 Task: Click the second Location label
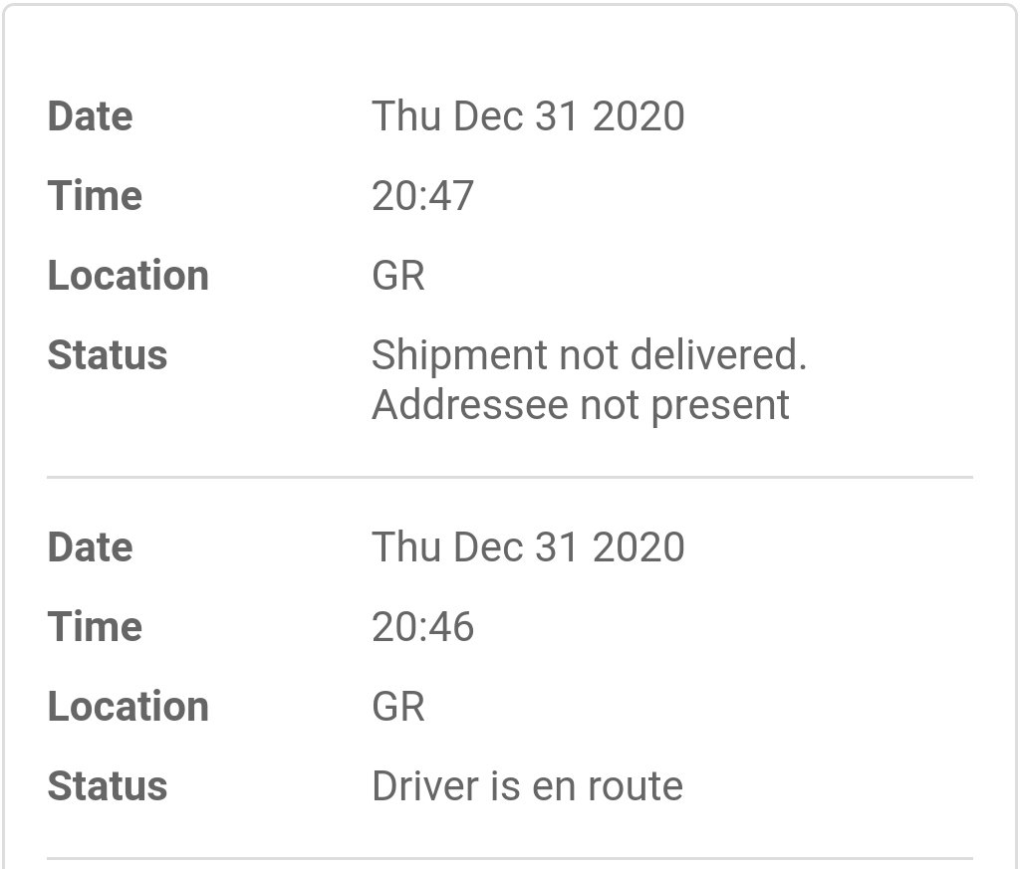pyautogui.click(x=128, y=707)
